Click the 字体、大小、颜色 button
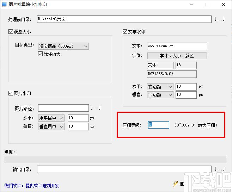 pyautogui.click(x=177, y=56)
